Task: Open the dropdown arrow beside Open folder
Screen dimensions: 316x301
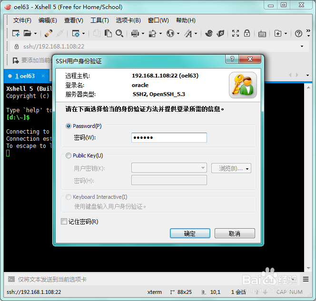Action: coord(35,34)
